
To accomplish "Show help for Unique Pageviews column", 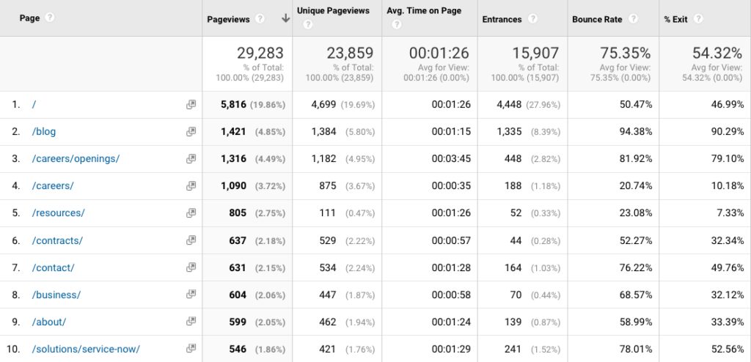I will click(307, 24).
